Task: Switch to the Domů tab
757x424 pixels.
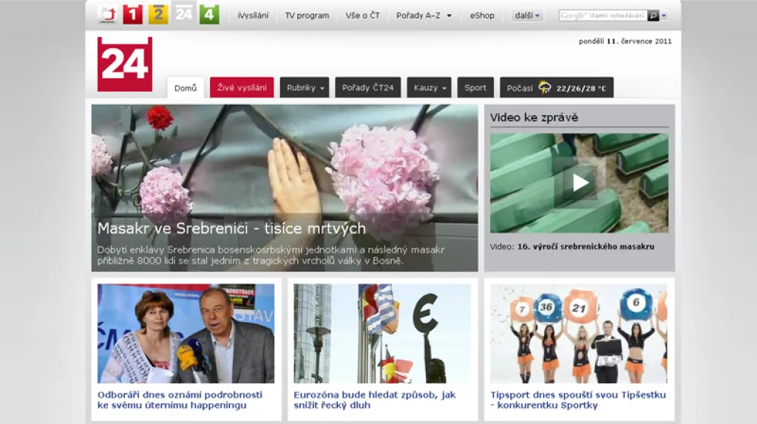Action: (186, 88)
